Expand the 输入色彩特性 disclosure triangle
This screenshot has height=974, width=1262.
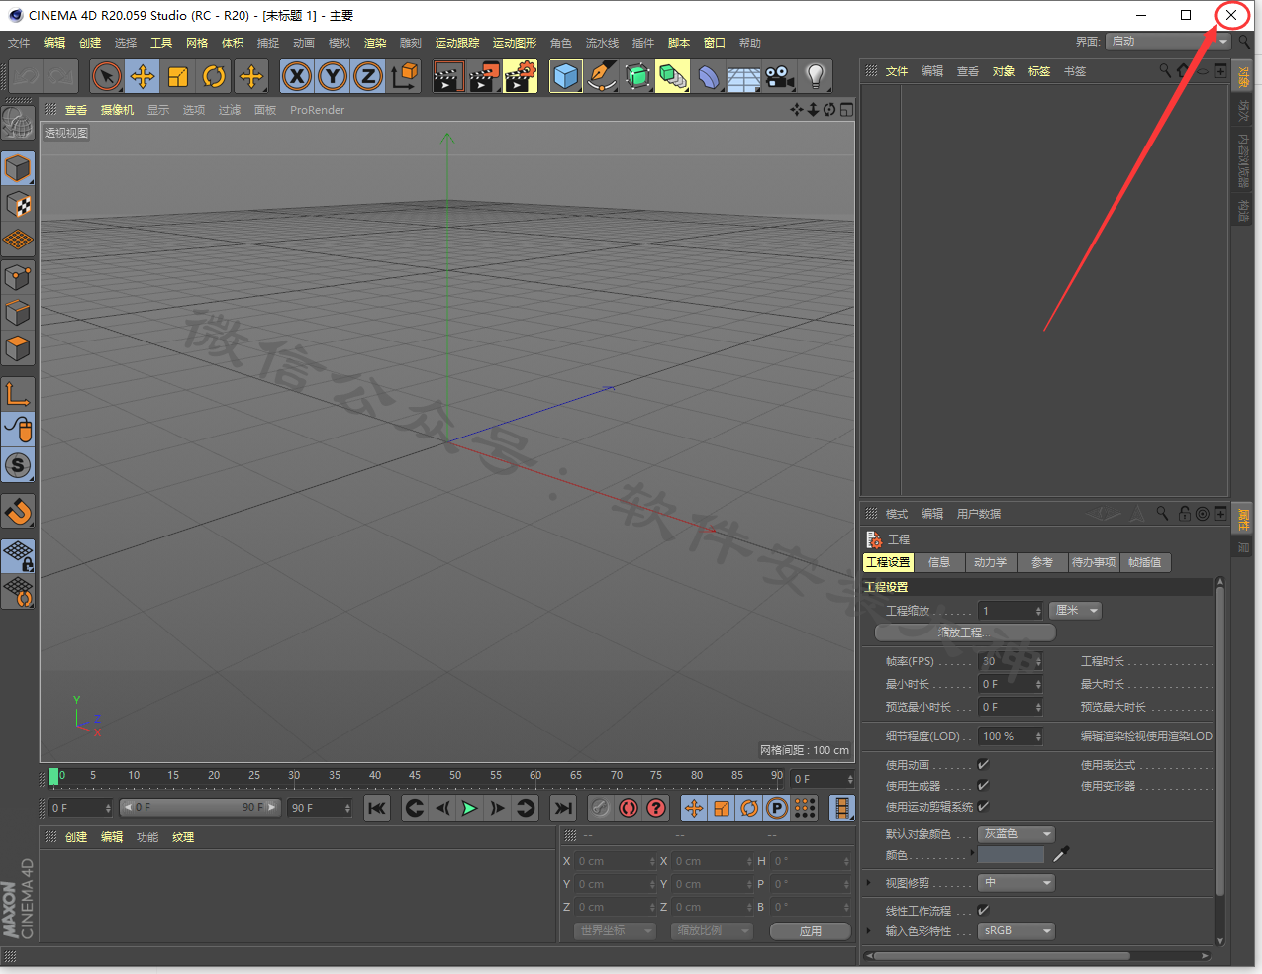click(869, 930)
